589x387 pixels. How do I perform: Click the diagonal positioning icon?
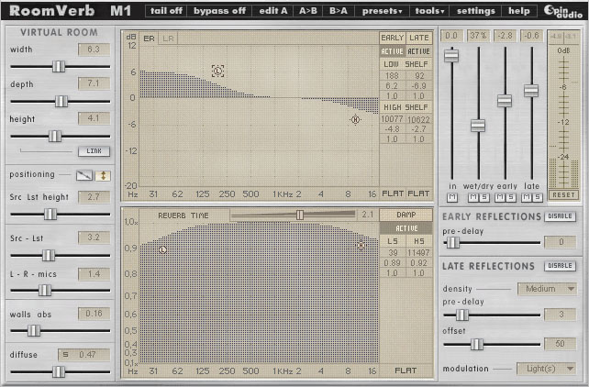(84, 175)
